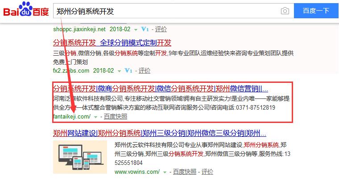The width and height of the screenshot is (339, 180).
Task: Click 评价 link for shoppc.jiaxinkeji.net result
Action: coord(161,29)
